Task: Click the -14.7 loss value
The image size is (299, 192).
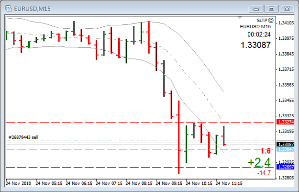Action: 264,173
